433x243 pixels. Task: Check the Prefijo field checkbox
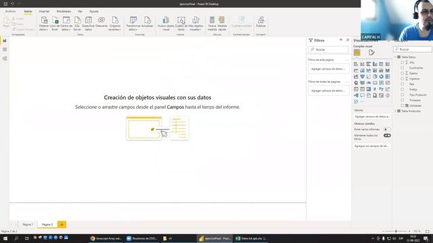[403, 90]
